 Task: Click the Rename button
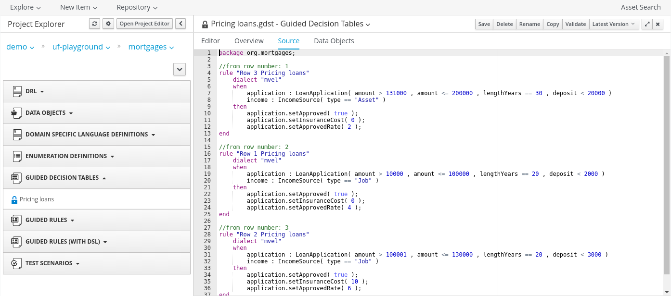(529, 24)
